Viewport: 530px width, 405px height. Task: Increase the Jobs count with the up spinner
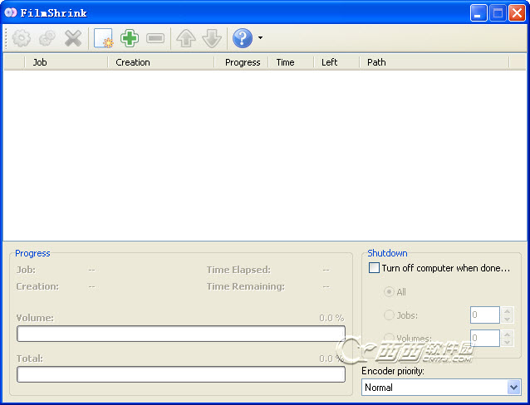point(507,310)
